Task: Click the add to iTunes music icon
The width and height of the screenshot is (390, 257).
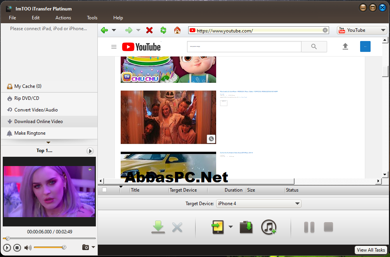Action: coord(269,227)
